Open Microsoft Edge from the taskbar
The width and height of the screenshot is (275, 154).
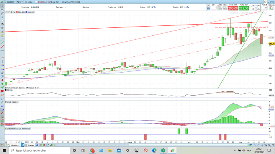154,150
